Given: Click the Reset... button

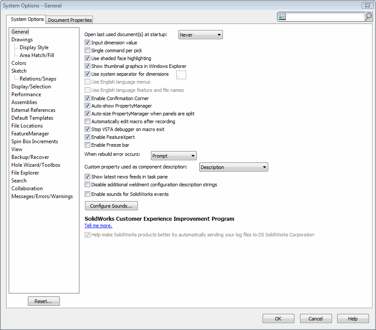Looking at the screenshot, I should pos(44,301).
